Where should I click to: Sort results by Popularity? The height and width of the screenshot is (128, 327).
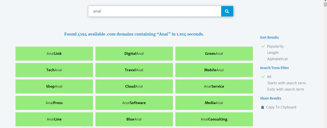pos(275,46)
